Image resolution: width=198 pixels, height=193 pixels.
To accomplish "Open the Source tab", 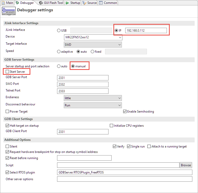I will point(90,3).
